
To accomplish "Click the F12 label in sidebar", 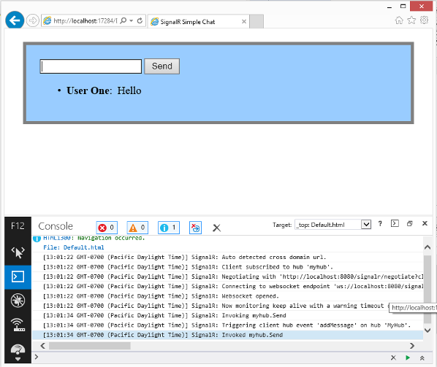I will click(x=18, y=226).
